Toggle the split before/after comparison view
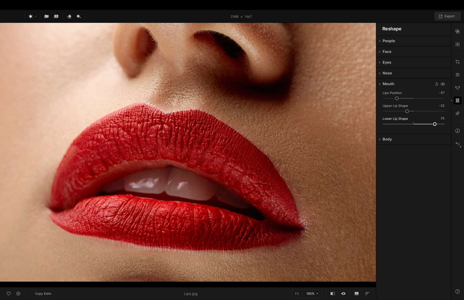 pos(333,294)
